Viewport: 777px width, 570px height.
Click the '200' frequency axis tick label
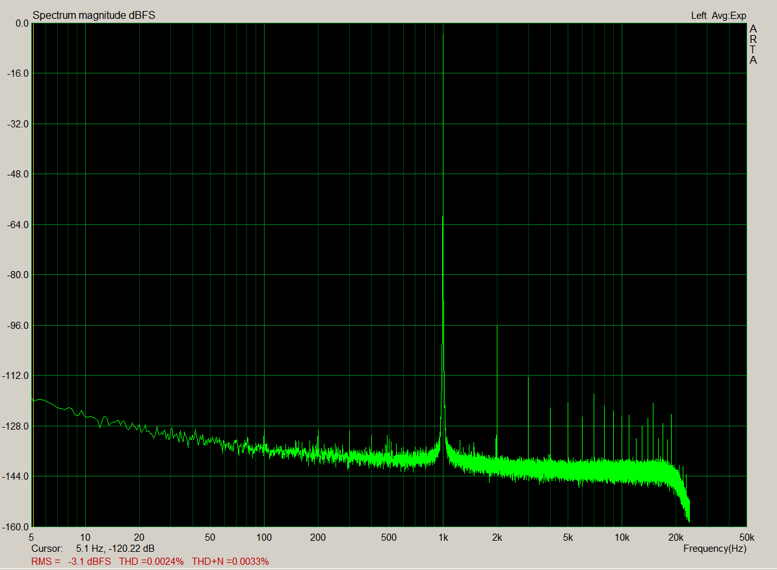pos(318,538)
